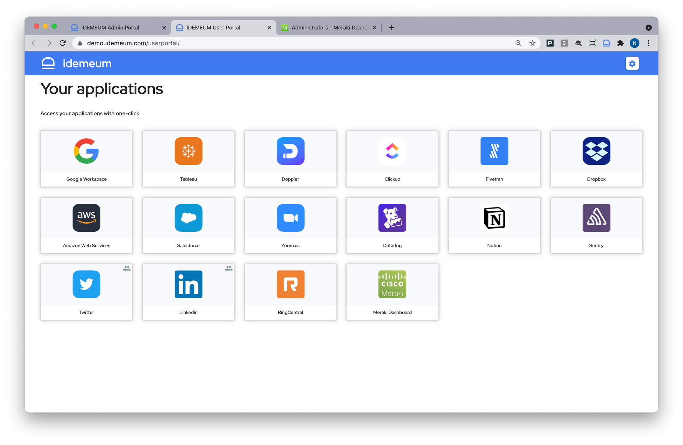Click the Meraki Dashboard label
Screen dimensions: 683x445
pyautogui.click(x=392, y=312)
